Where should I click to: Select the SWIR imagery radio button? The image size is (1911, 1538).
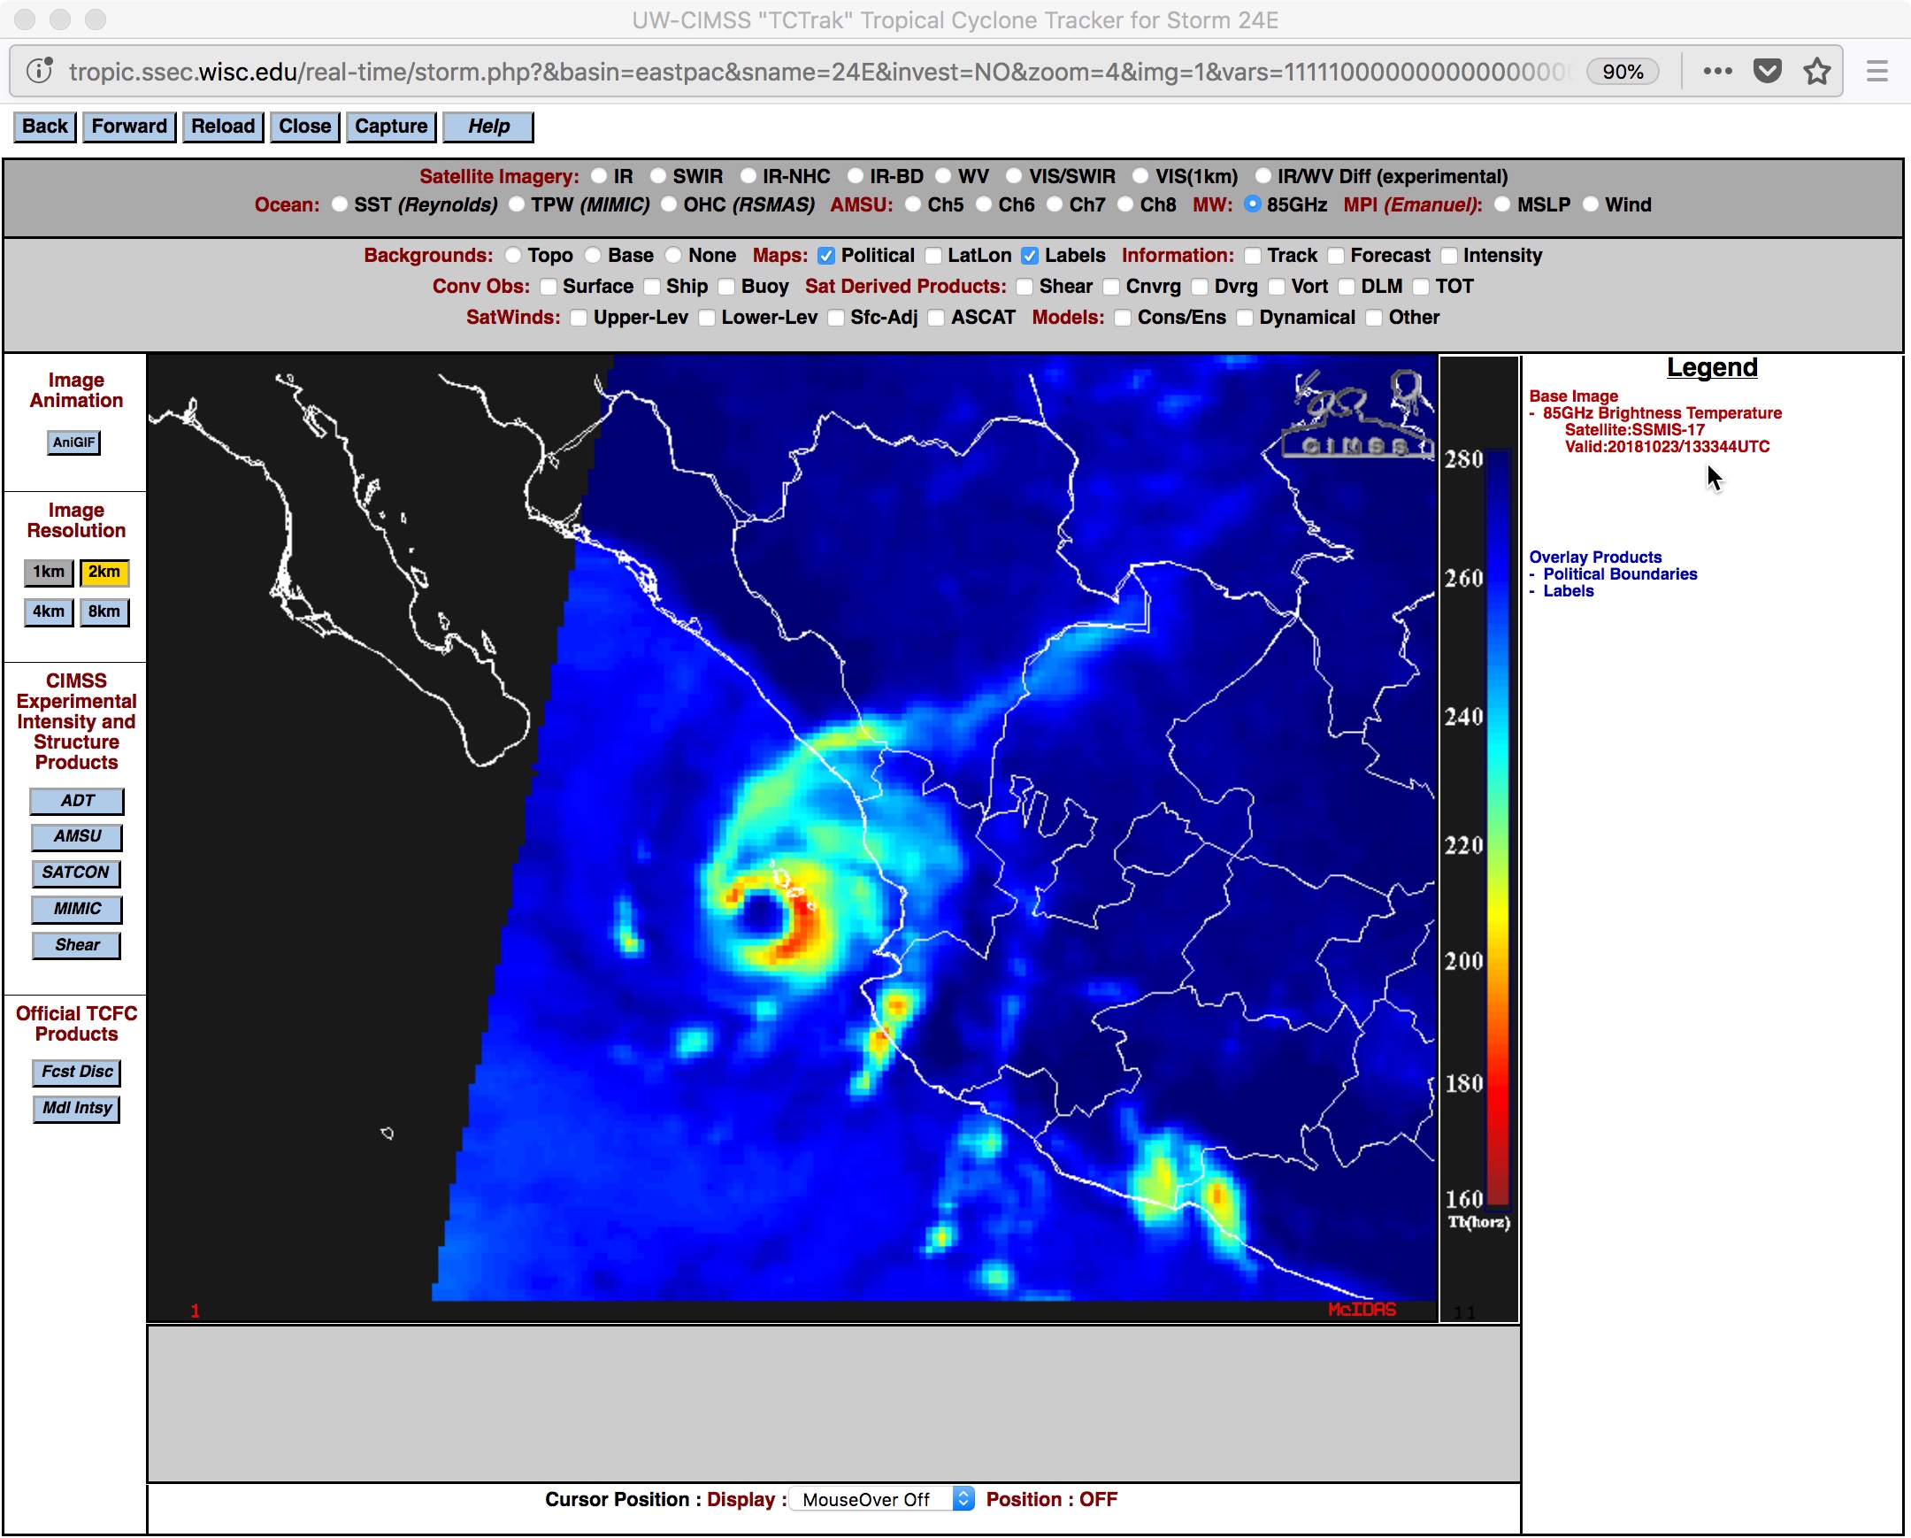[657, 176]
